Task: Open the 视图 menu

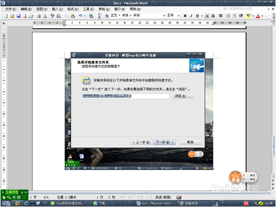Action: click(x=42, y=9)
